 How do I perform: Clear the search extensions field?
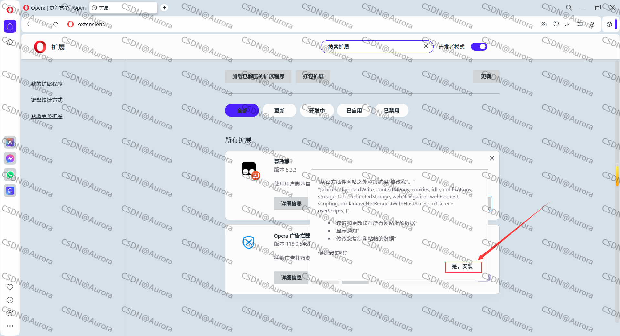coord(426,46)
